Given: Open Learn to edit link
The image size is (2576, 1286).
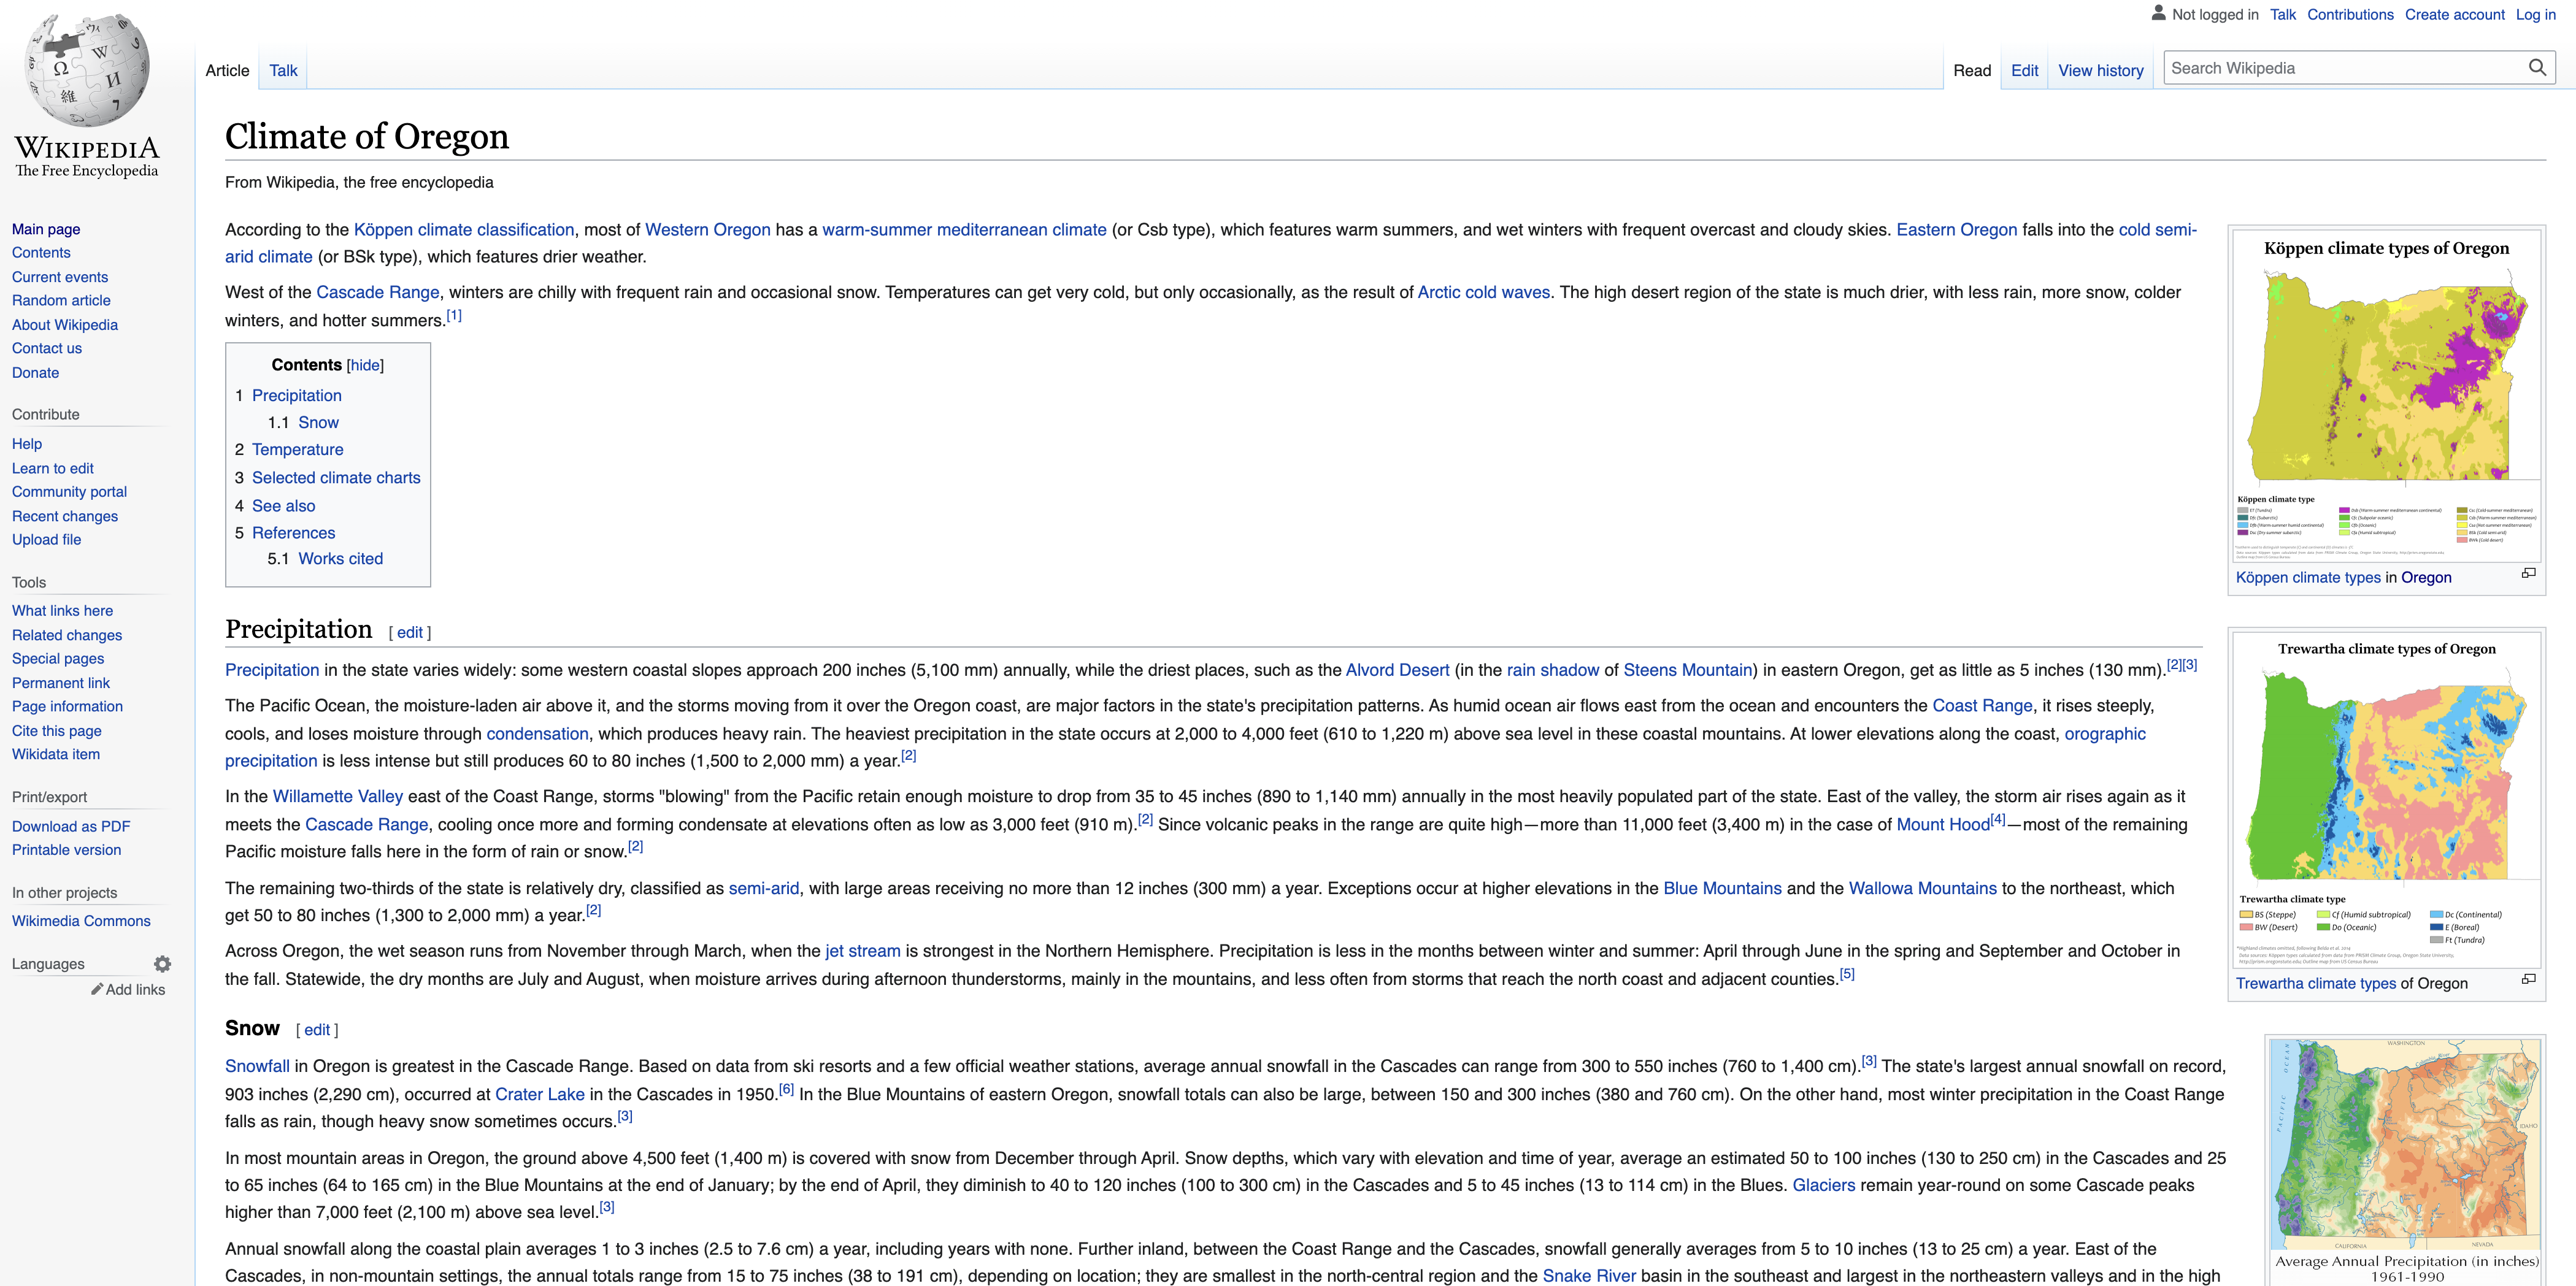Looking at the screenshot, I should click(53, 468).
